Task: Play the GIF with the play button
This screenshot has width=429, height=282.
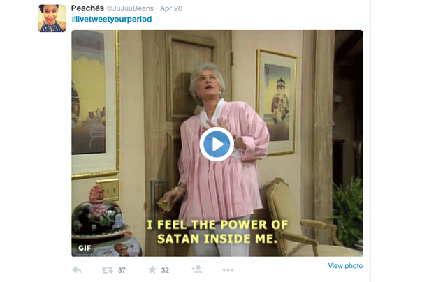Action: 217,144
